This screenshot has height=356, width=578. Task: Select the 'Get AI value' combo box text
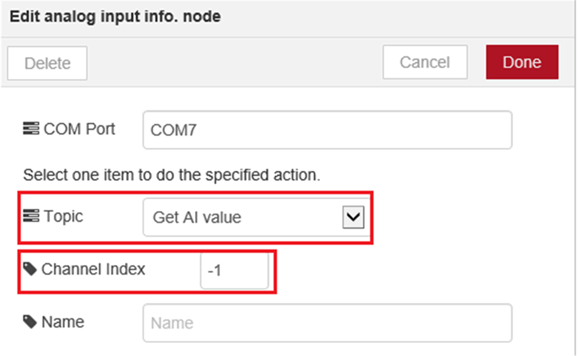(x=197, y=217)
